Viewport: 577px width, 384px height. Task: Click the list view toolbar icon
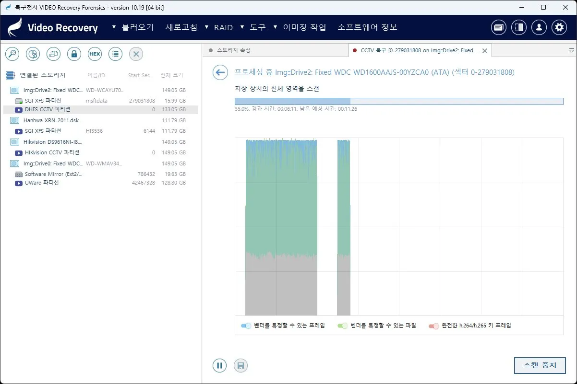115,54
